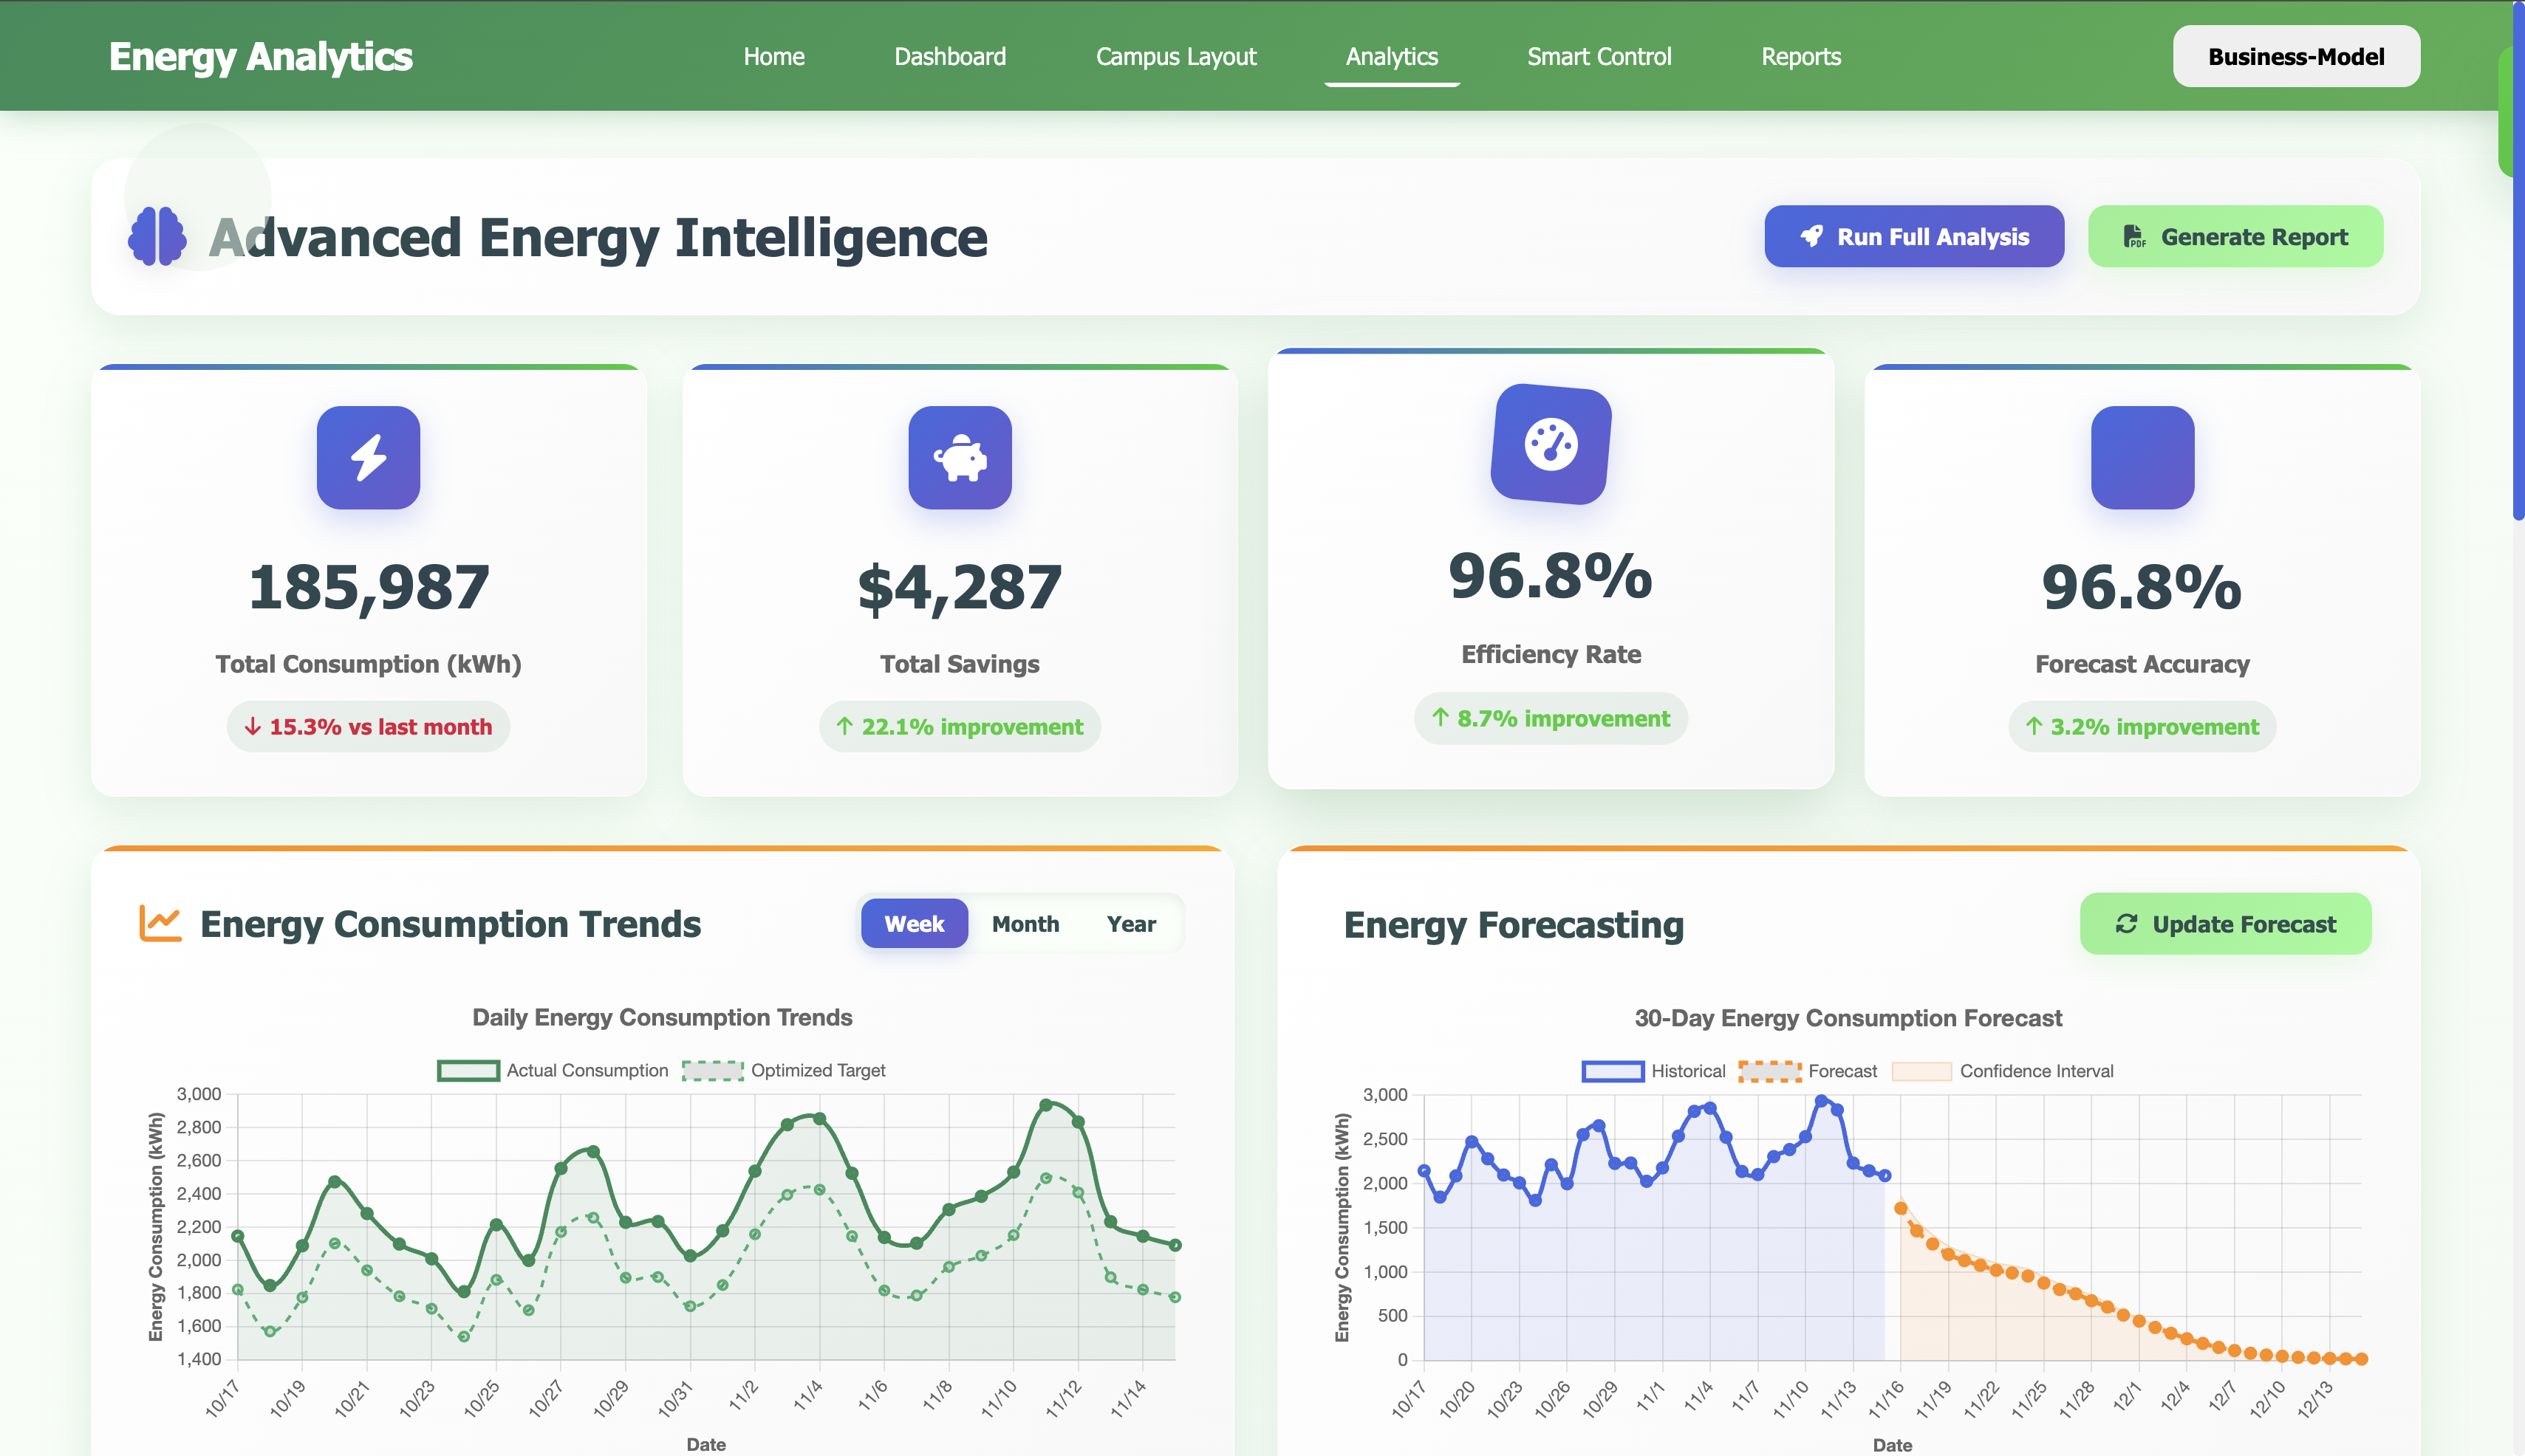Switch trends range to Month
Viewport: 2525px width, 1456px height.
1025,924
